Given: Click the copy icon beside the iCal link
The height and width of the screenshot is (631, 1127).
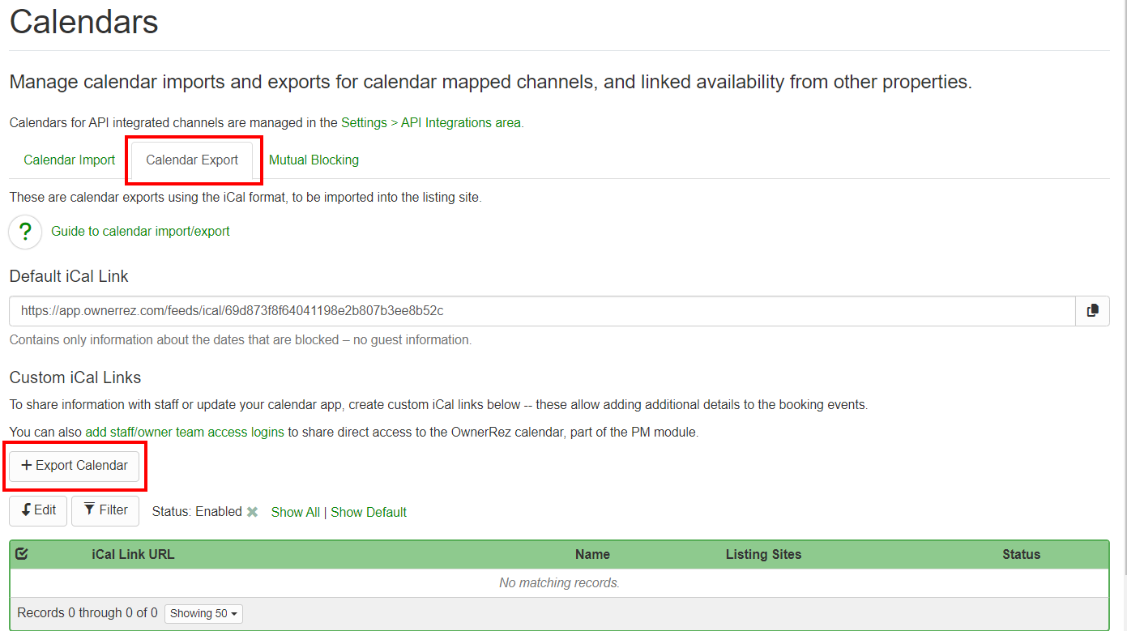Looking at the screenshot, I should [1092, 311].
